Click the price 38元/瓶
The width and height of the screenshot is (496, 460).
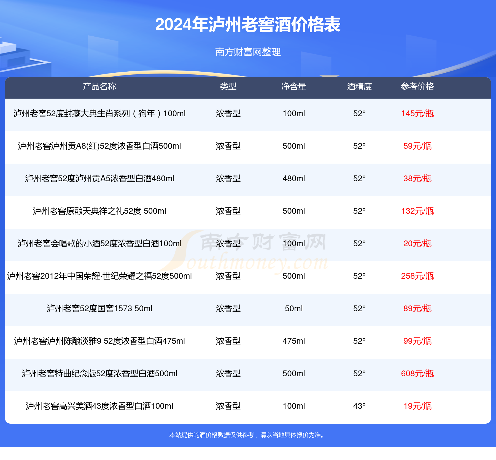(x=417, y=178)
